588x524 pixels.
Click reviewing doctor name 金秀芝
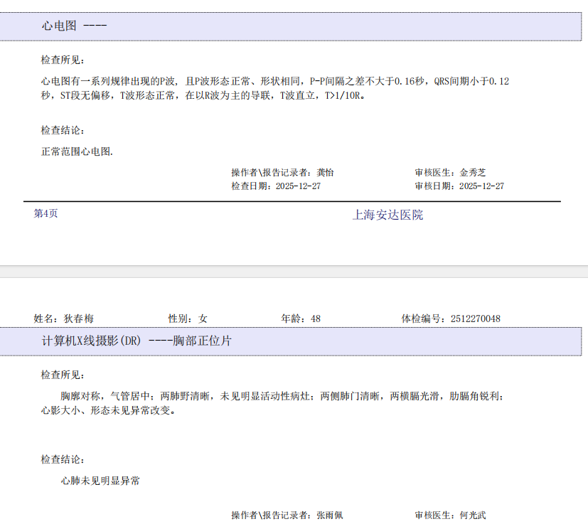pos(473,172)
